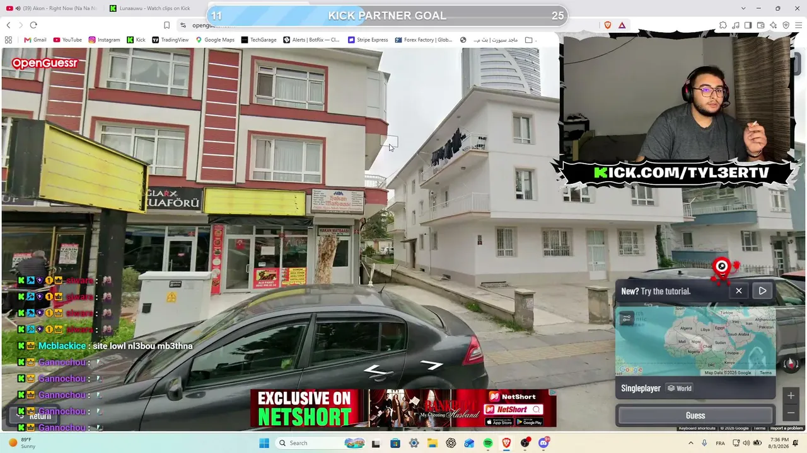Screen dimensions: 807x453
Task: Open the tab search dropdown arrow
Action: 743,8
